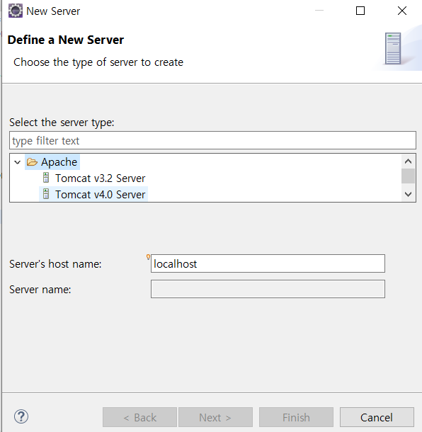Click the Server name field
Viewport: 422px width, 432px height.
point(268,289)
